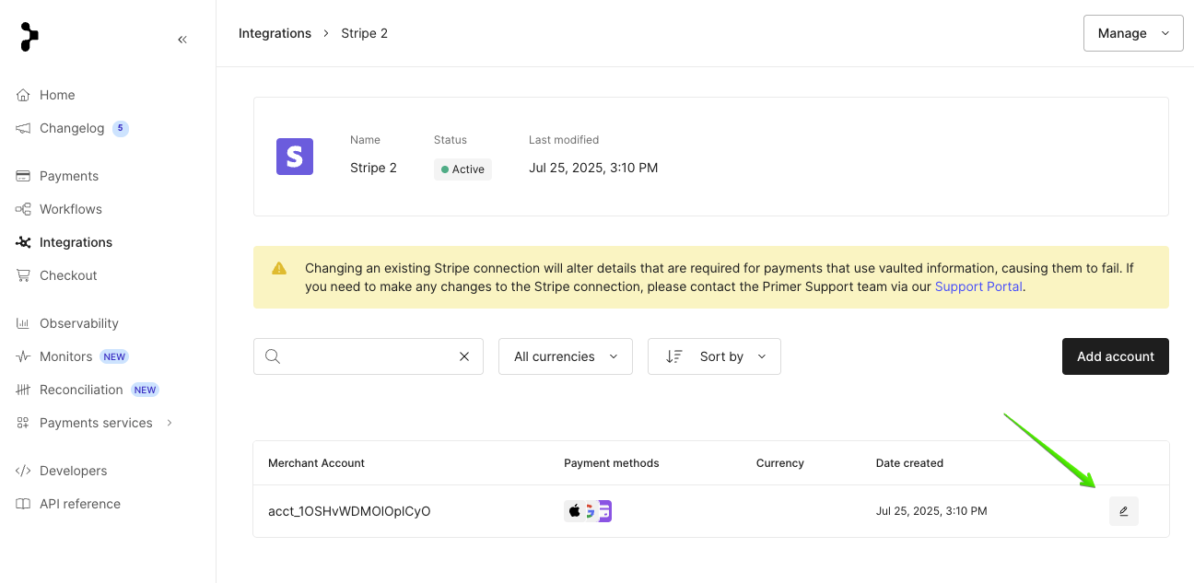Open the Support Portal link
The height and width of the screenshot is (583, 1194).
(x=978, y=286)
